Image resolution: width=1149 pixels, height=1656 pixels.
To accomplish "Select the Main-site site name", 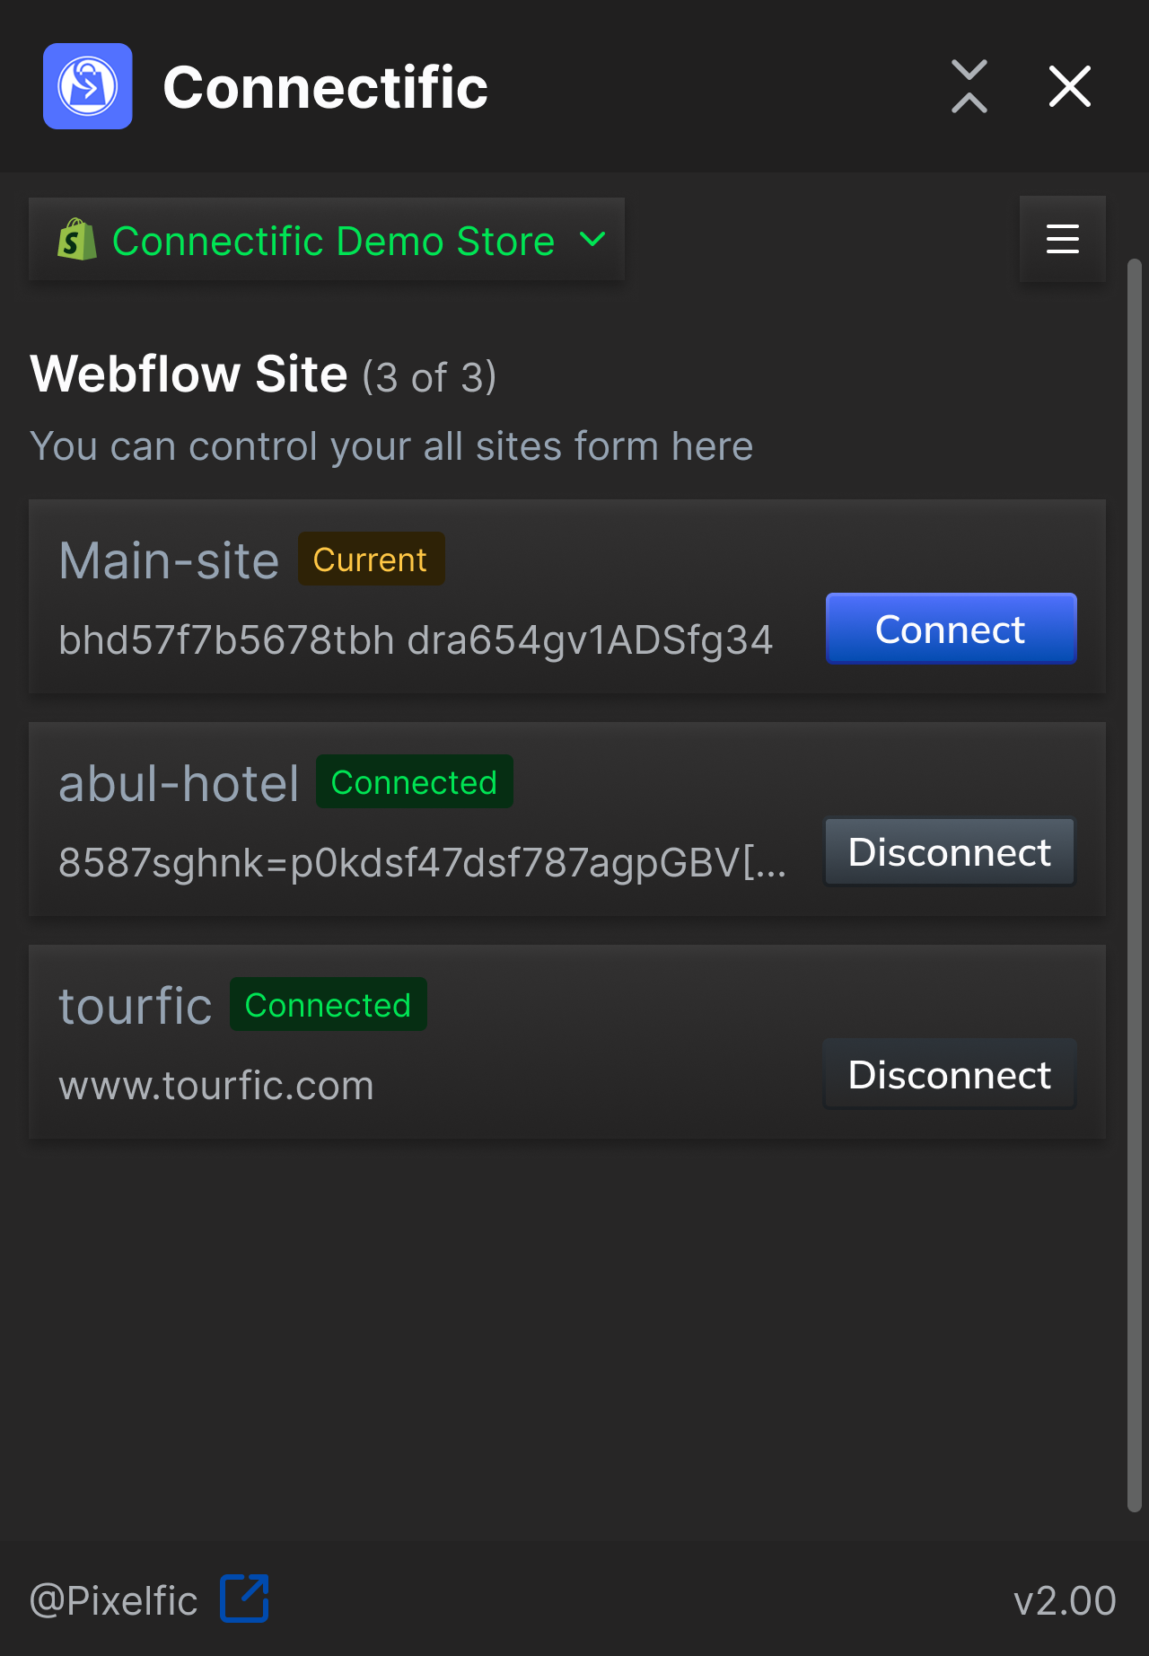I will pos(169,560).
